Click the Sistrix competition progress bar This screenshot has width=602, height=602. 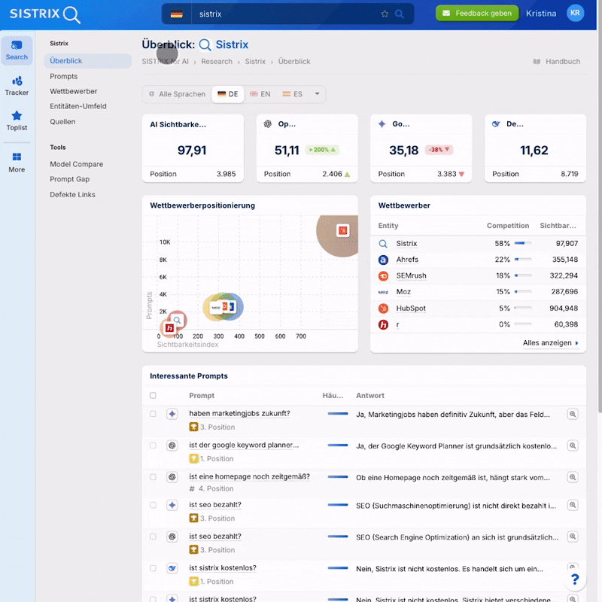[523, 244]
